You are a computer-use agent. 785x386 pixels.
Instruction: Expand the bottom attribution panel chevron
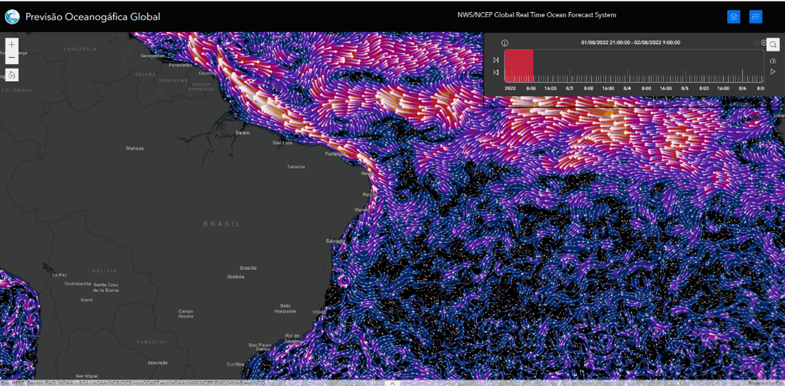(x=392, y=382)
